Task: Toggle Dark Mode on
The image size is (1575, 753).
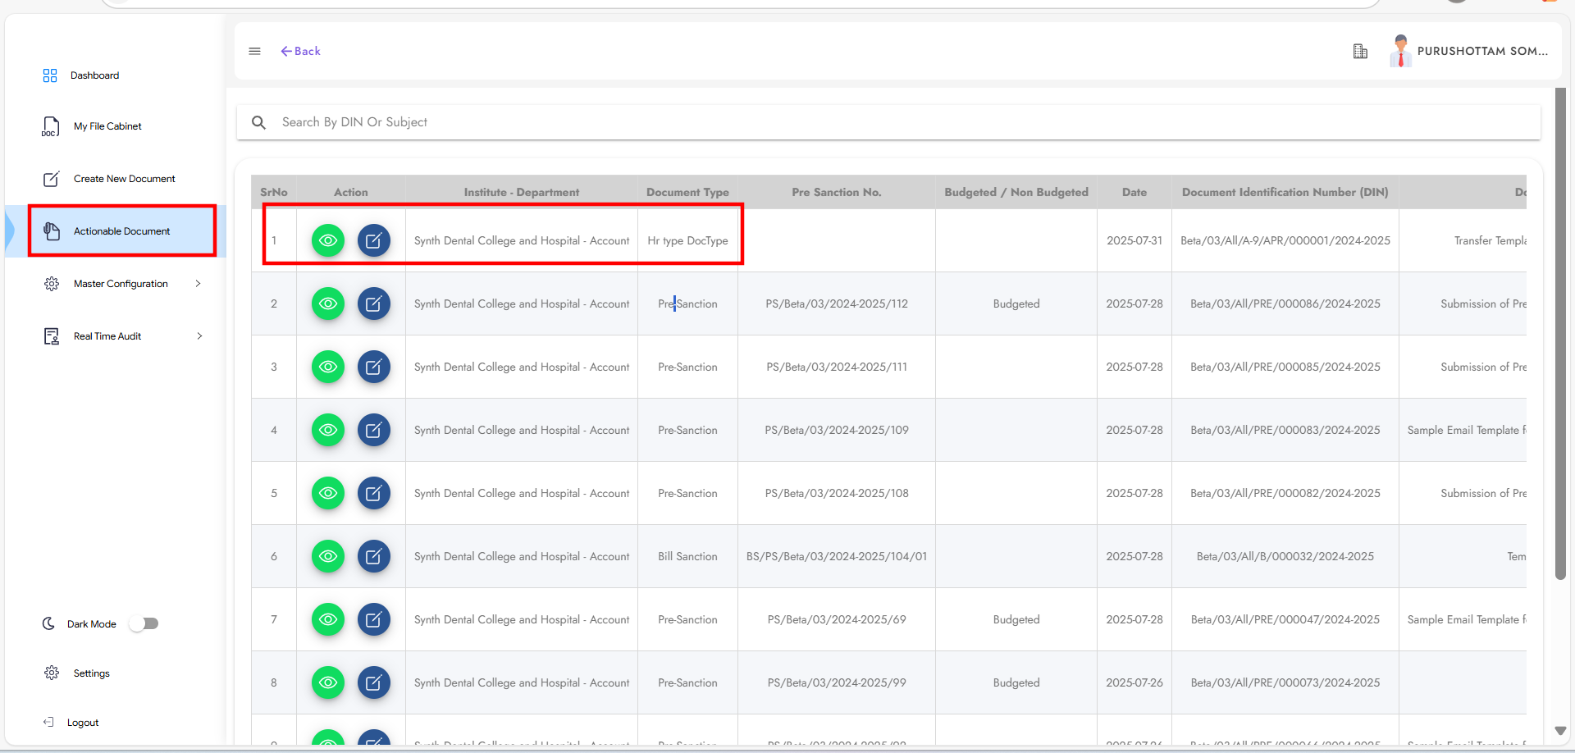Action: pyautogui.click(x=144, y=623)
